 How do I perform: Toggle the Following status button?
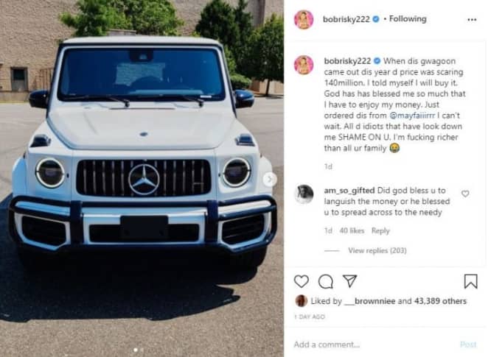click(408, 19)
